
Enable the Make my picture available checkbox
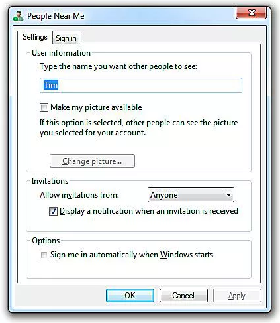(x=44, y=108)
